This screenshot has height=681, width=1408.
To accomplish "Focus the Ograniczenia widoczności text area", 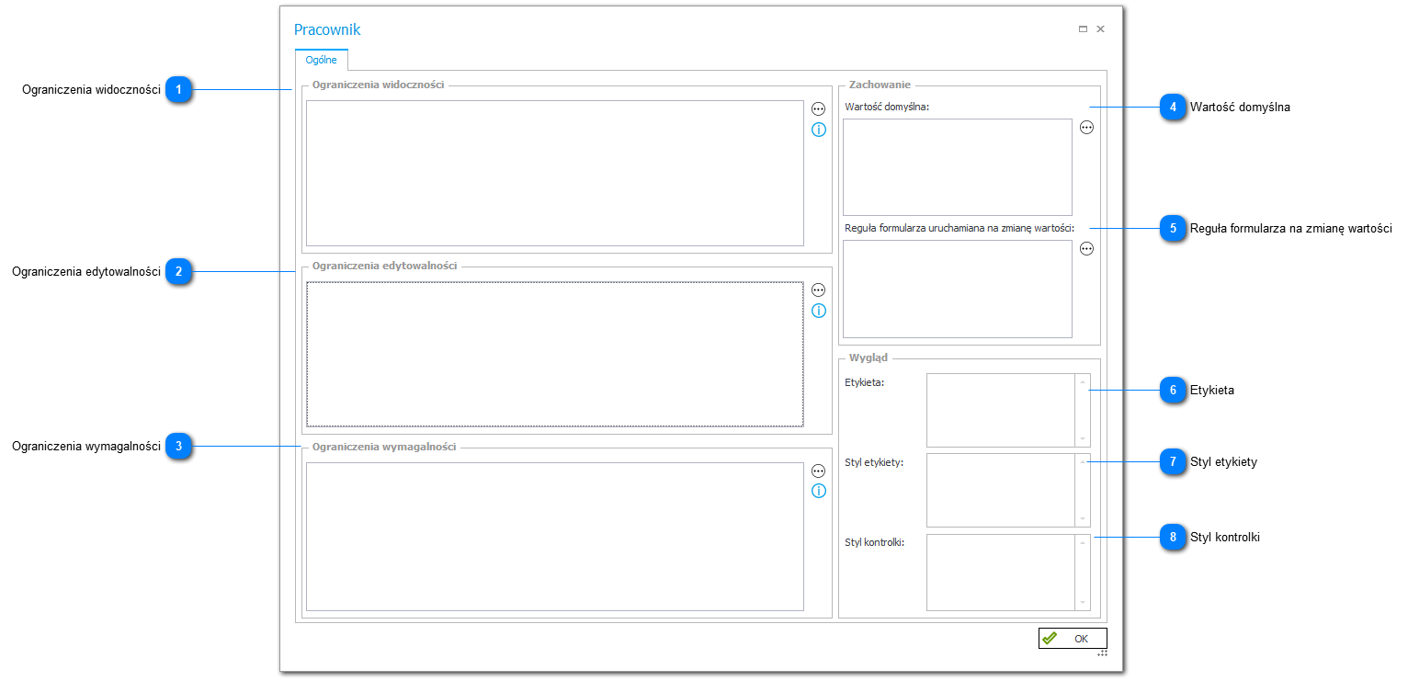I will (555, 174).
